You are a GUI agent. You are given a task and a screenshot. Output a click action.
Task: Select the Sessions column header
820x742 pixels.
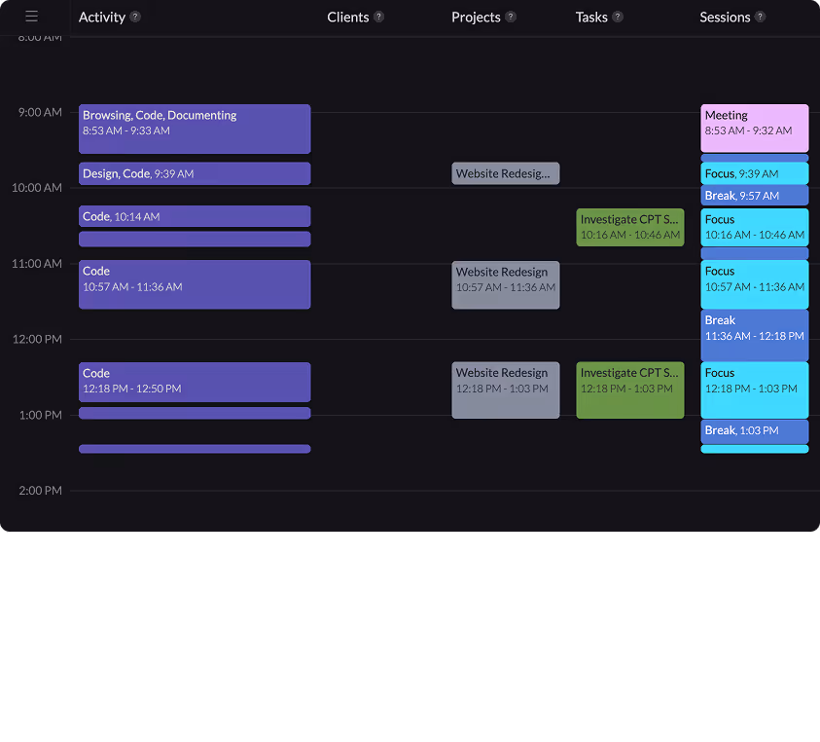[x=725, y=18]
